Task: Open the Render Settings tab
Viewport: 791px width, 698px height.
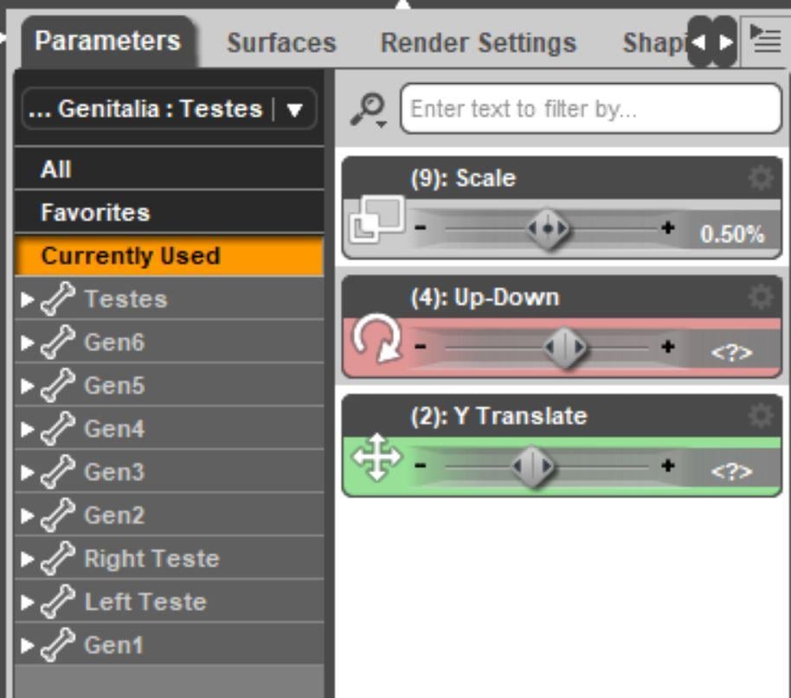Action: click(478, 42)
